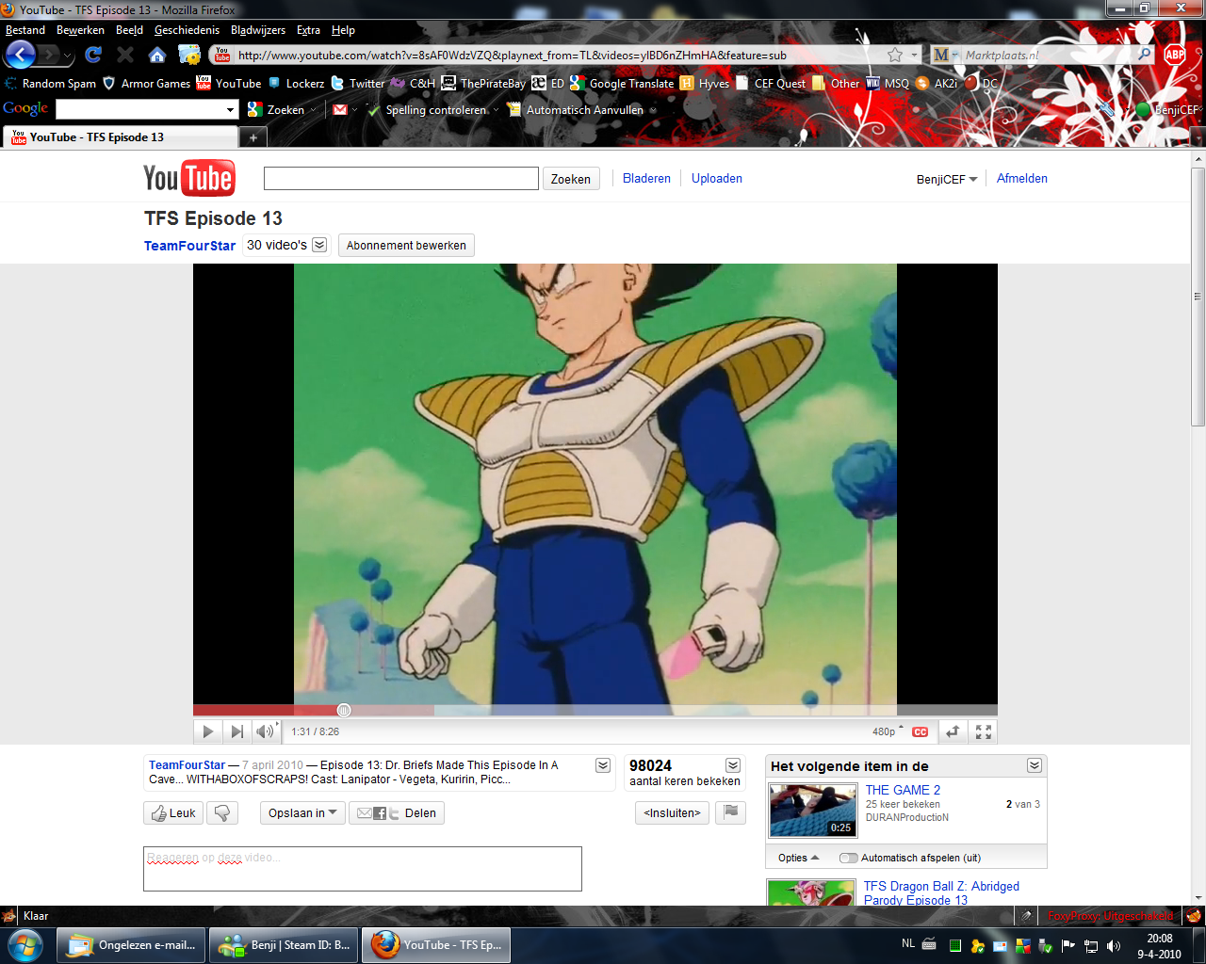Image resolution: width=1206 pixels, height=964 pixels.
Task: Click the video play button
Action: click(207, 731)
